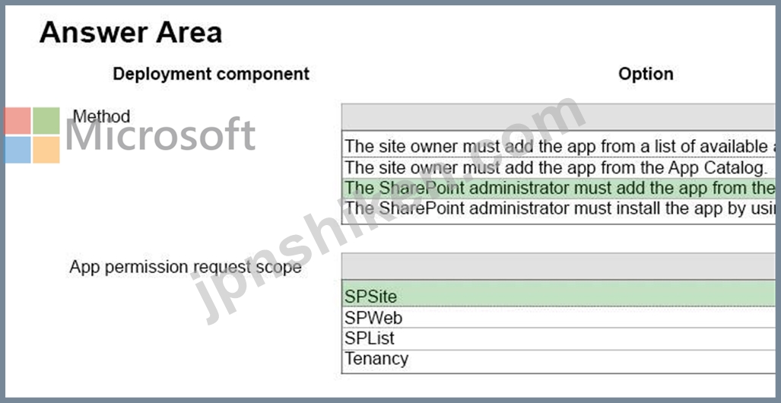The image size is (781, 403).
Task: Click the orange square of Microsoft logo
Action: [x=46, y=150]
